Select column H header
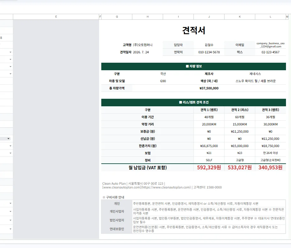The image size is (291, 248). pyautogui.click(x=148, y=17)
